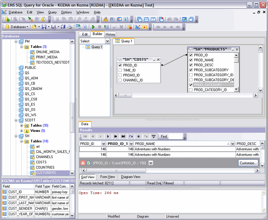Click the Grid View tab

[87, 177]
